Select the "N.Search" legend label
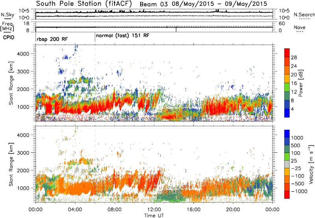Viewport: 315px width, 218px height. coord(304,15)
